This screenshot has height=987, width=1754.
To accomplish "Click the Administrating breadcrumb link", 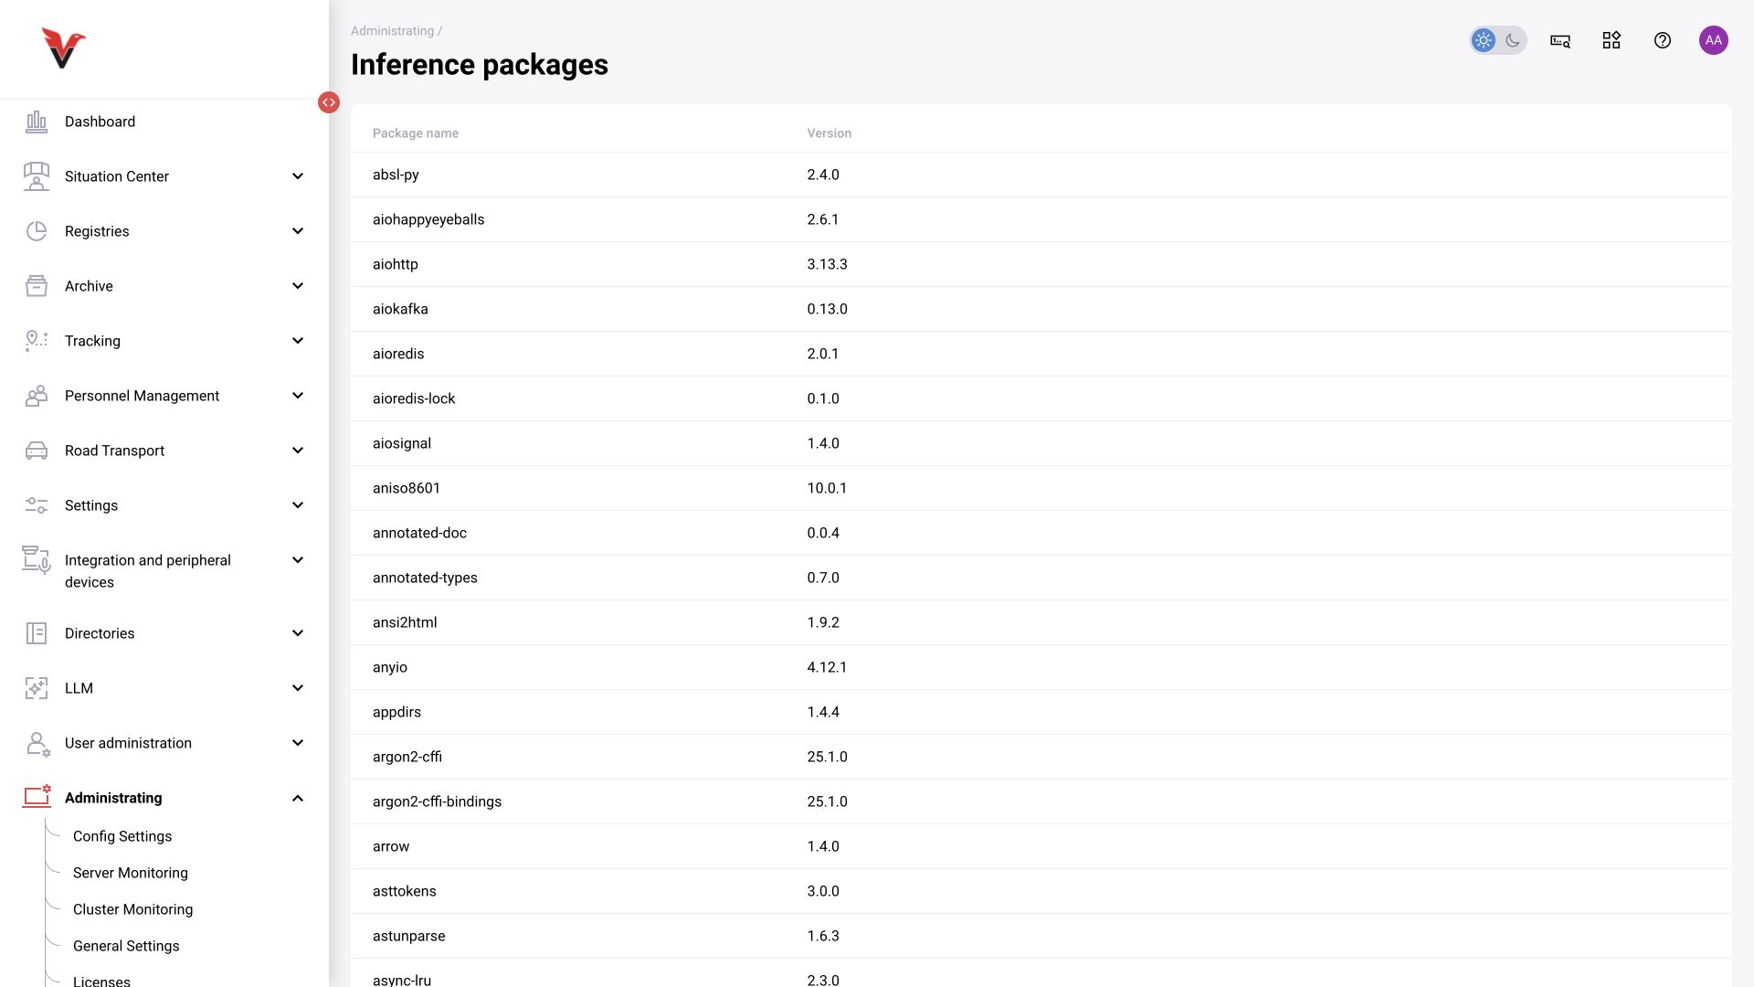I will pos(392,31).
